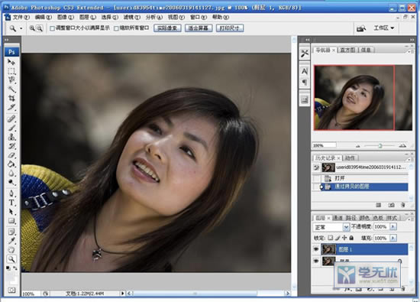The height and width of the screenshot is (302, 420).
Task: Open the workspace dropdown menu
Action: [x=384, y=28]
